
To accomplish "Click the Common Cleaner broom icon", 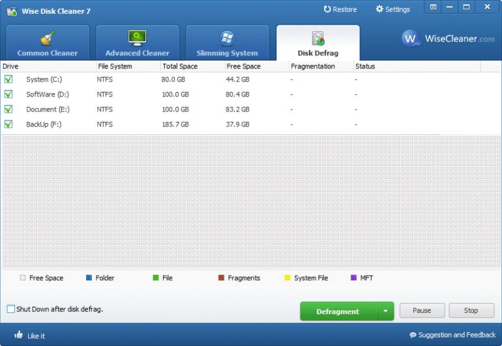I will [47, 38].
